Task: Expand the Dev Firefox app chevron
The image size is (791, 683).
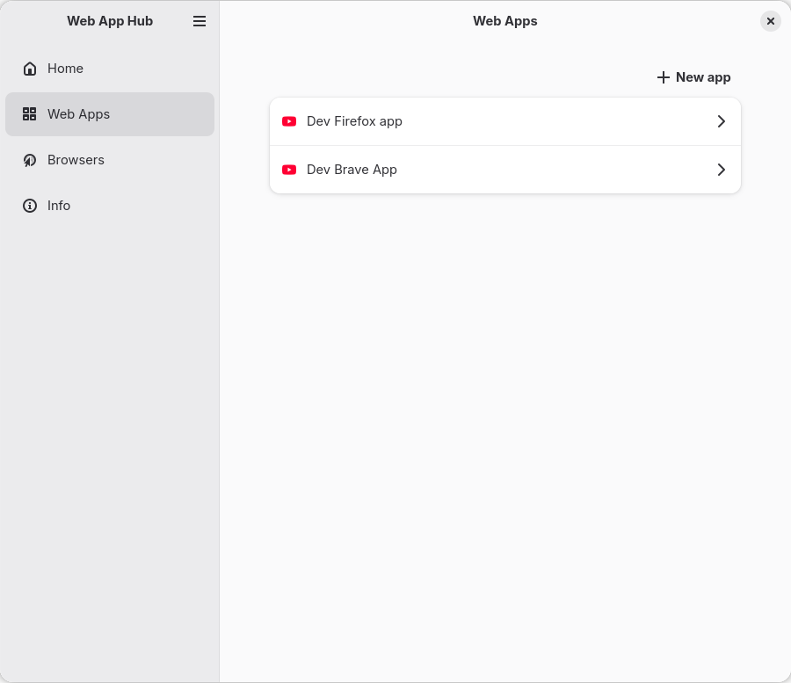Action: 721,121
